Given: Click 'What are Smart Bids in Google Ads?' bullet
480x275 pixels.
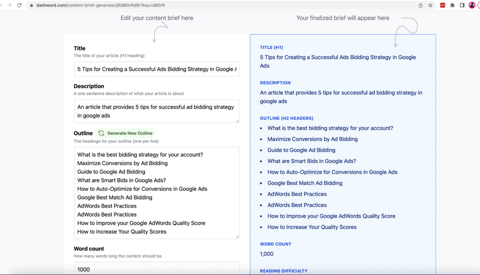Looking at the screenshot, I should (312, 161).
